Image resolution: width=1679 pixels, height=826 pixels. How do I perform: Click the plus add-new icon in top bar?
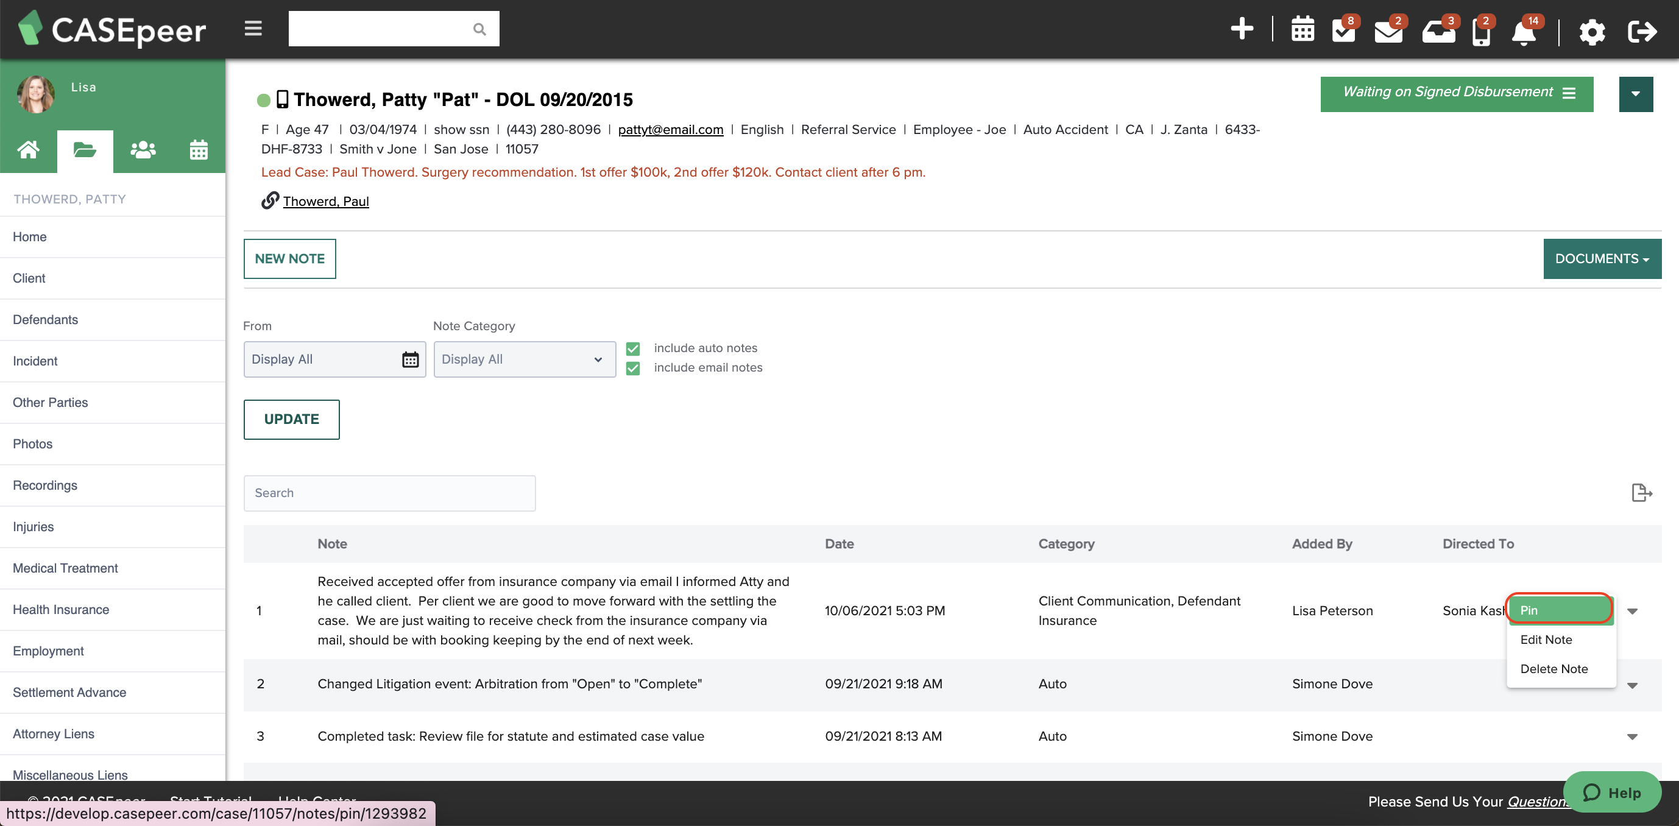click(x=1241, y=29)
